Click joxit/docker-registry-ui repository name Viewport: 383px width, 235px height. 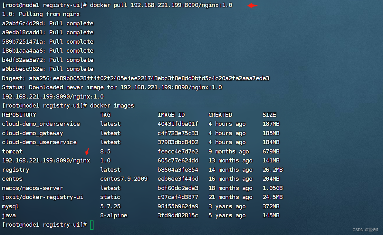[x=43, y=197]
